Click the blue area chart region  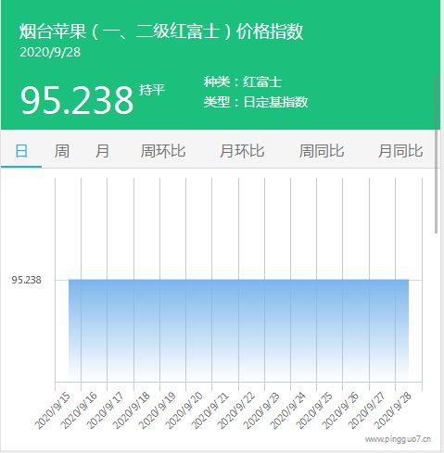coord(238,331)
